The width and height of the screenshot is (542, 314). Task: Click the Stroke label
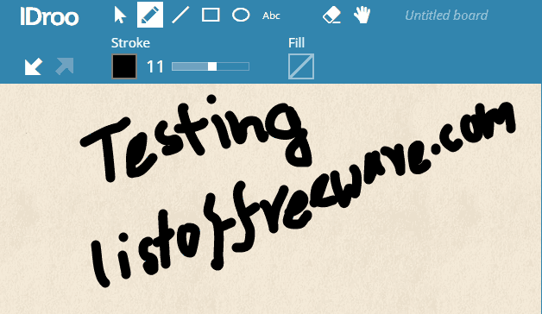pyautogui.click(x=130, y=43)
